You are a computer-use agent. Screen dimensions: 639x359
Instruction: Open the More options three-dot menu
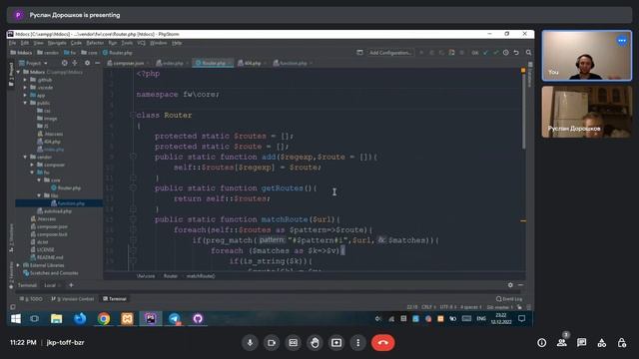tap(357, 343)
